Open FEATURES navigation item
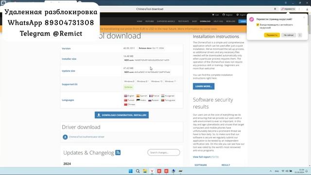 tap(150, 21)
